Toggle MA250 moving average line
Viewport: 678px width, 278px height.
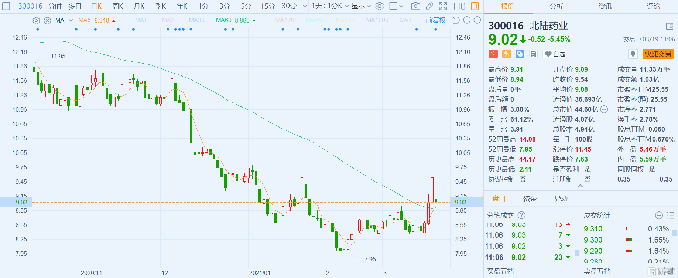tap(315, 20)
